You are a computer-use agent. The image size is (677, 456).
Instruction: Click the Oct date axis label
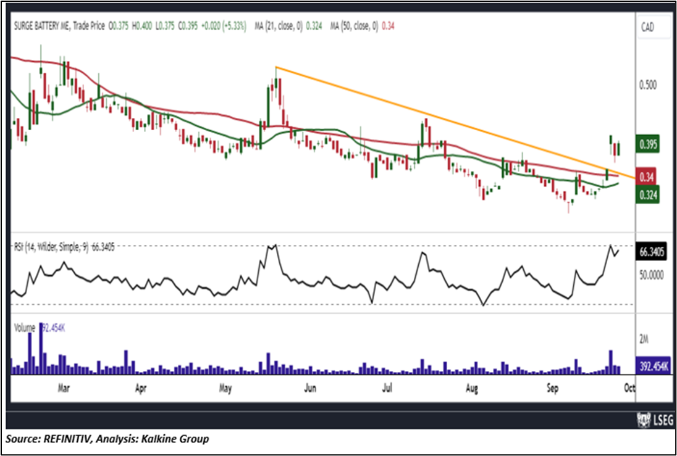pos(630,389)
